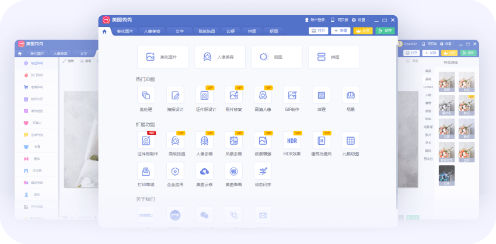Open 设置 settings in the title bar
The width and height of the screenshot is (496, 244).
[358, 20]
